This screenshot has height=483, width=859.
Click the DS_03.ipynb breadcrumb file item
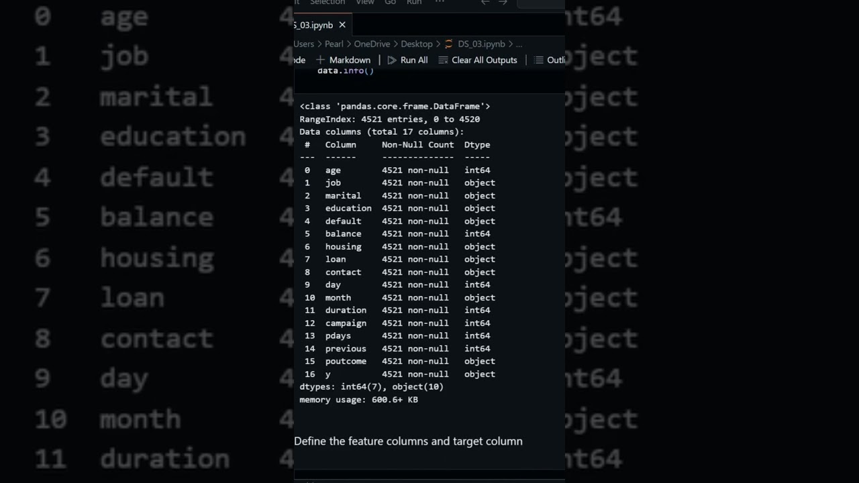(x=481, y=44)
